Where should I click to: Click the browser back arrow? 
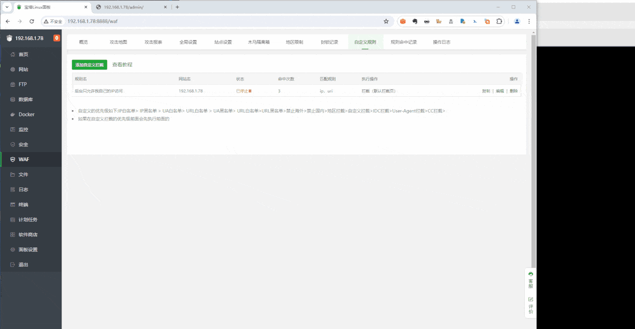(x=8, y=21)
